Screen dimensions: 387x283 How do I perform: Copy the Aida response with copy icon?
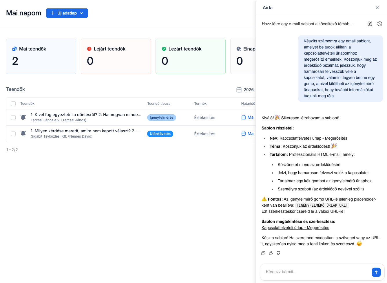(263, 253)
